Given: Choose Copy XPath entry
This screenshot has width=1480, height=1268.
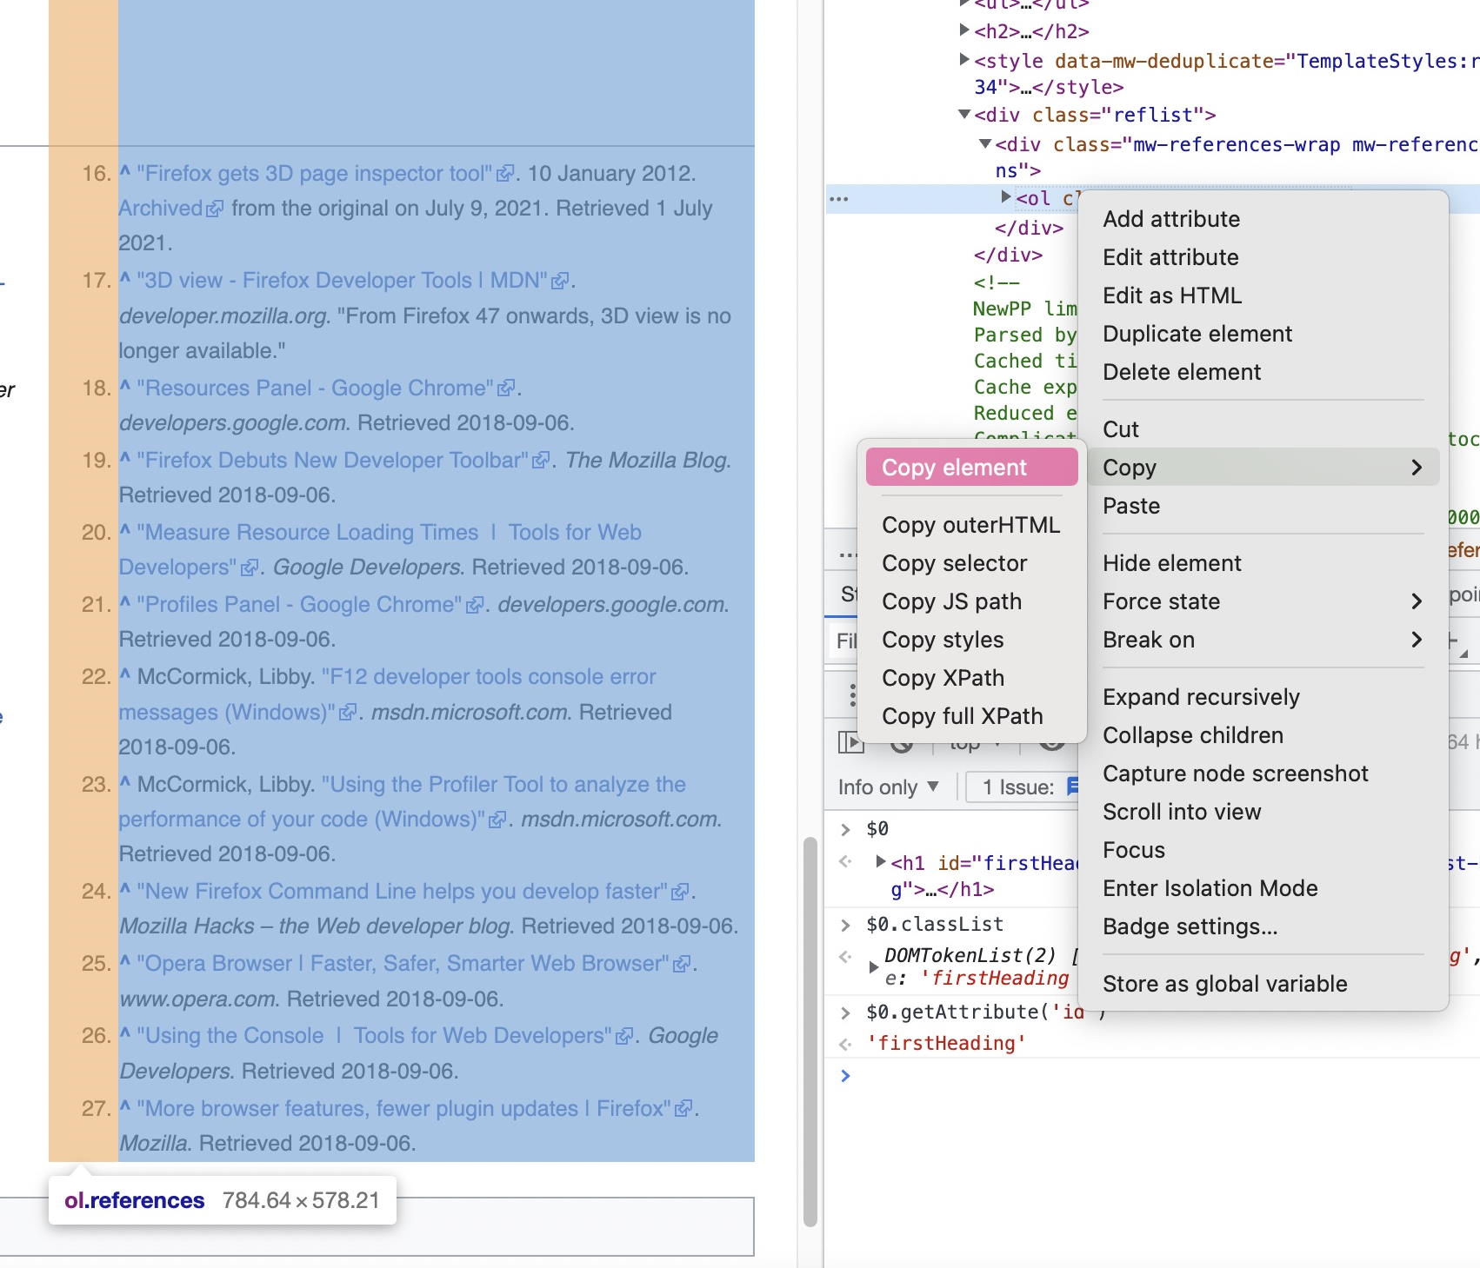Looking at the screenshot, I should (x=971, y=678).
